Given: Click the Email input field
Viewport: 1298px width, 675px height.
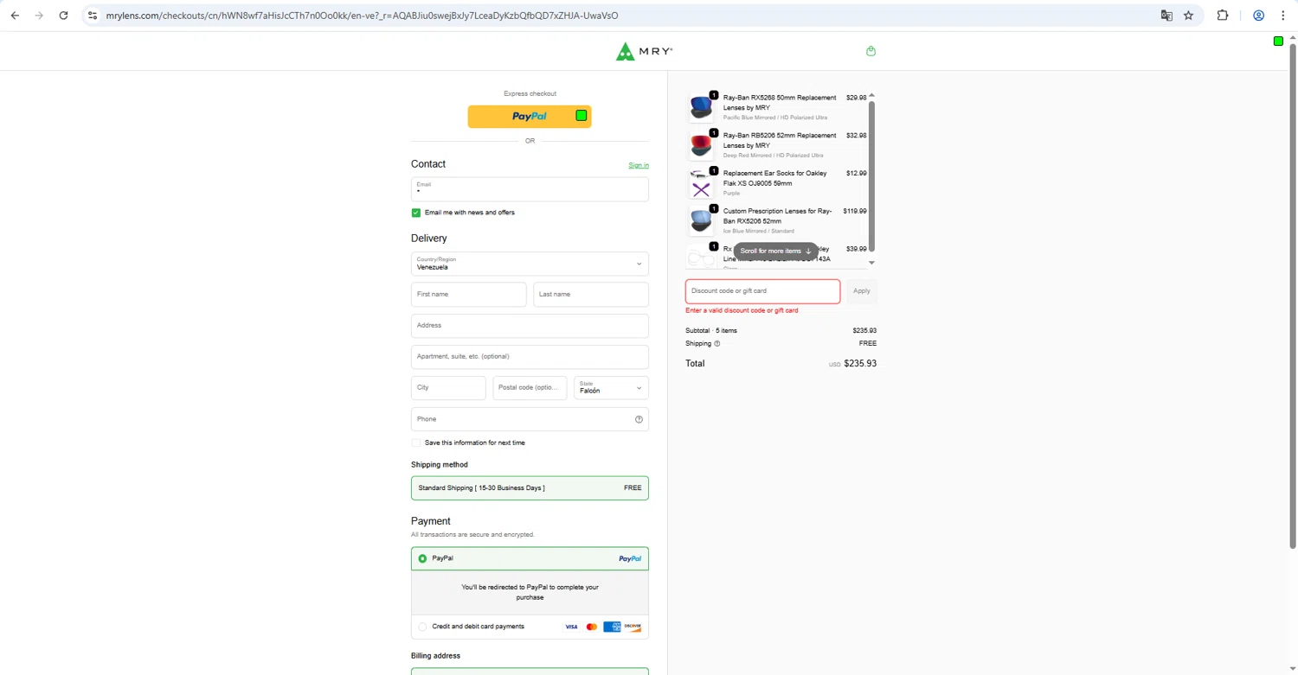Looking at the screenshot, I should [x=530, y=189].
